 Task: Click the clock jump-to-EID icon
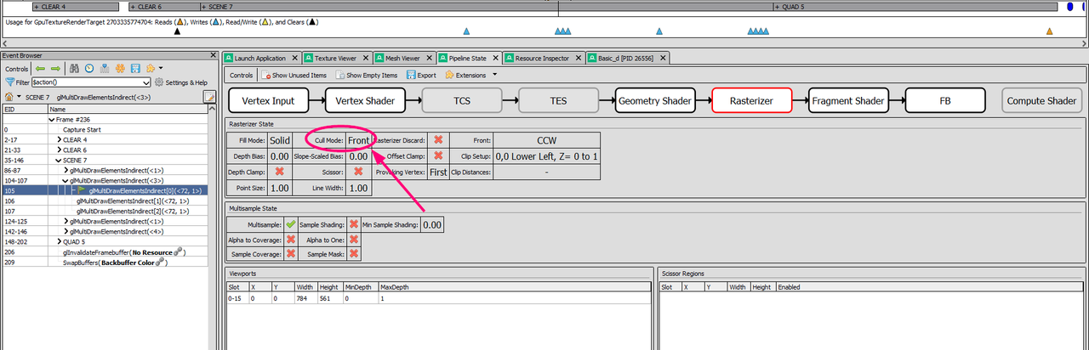[90, 68]
